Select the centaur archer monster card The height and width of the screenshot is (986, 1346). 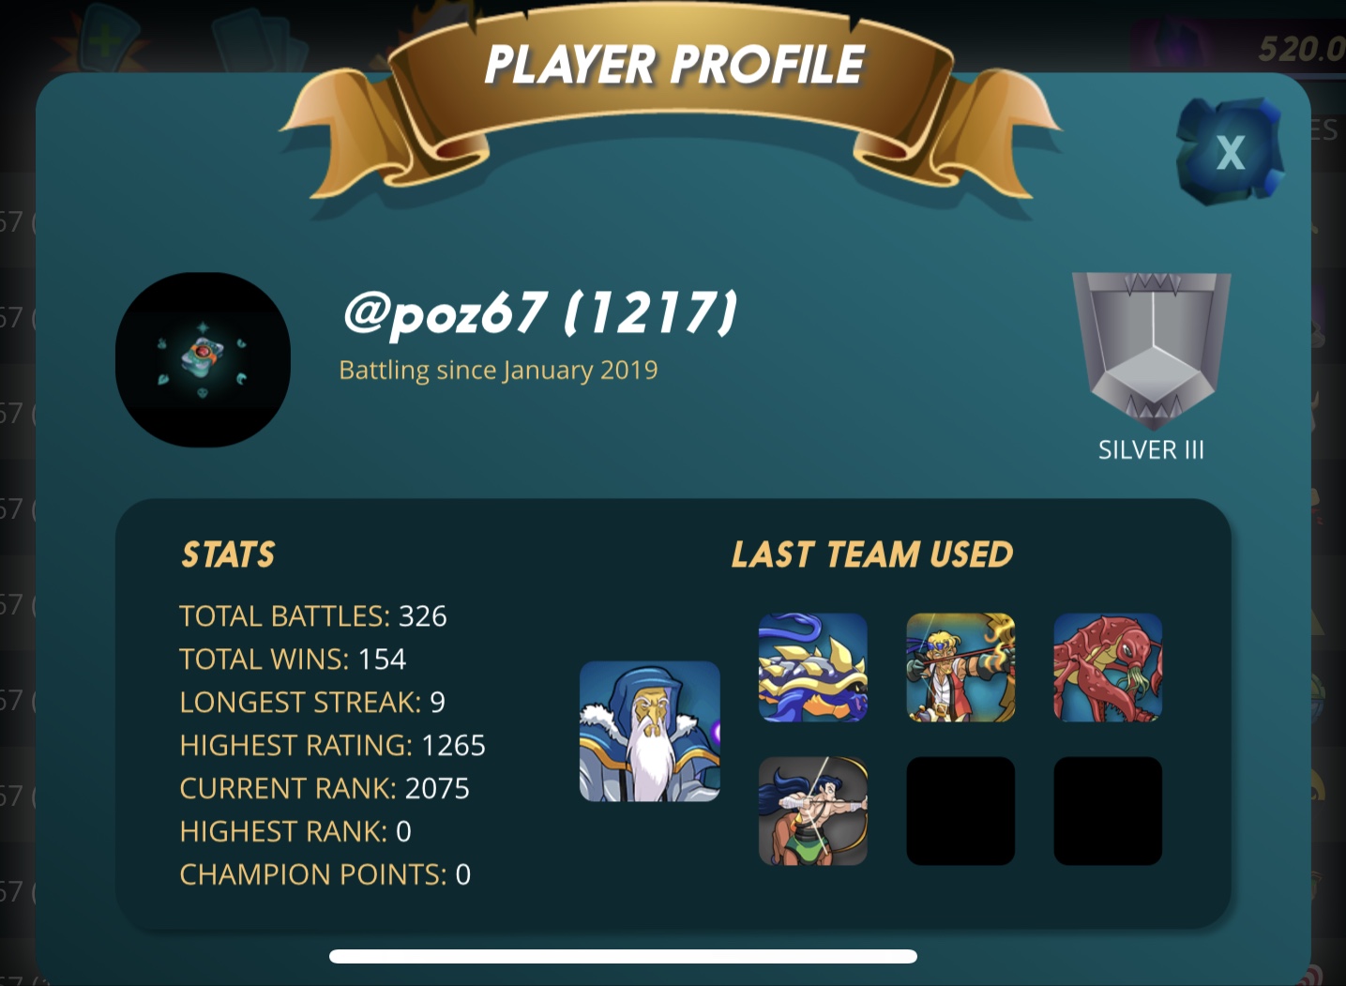tap(813, 812)
